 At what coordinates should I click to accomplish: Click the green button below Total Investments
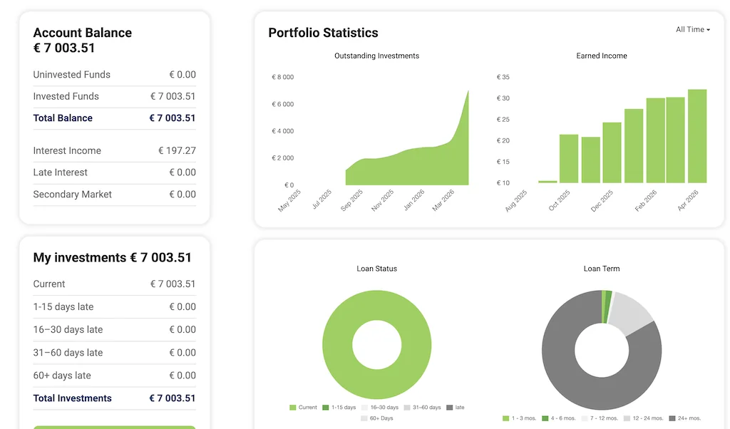click(x=114, y=427)
